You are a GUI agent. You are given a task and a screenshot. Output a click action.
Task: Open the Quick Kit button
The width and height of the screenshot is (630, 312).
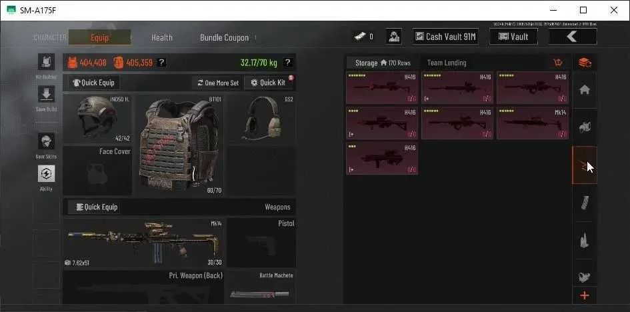pyautogui.click(x=269, y=83)
